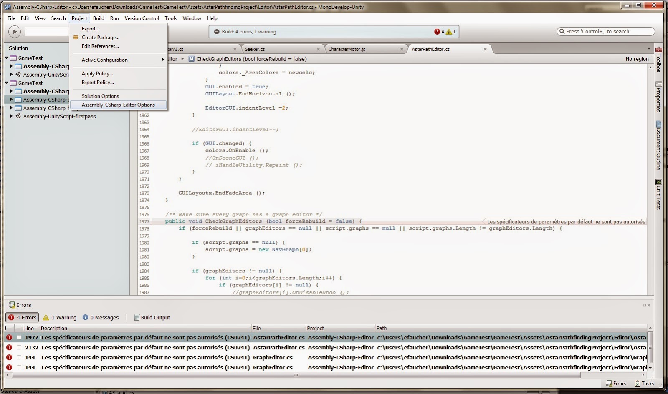
Task: Toggle the 0 Messages filter button
Action: pos(101,317)
